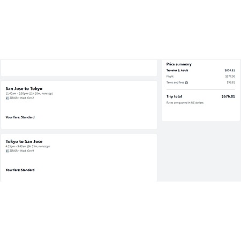Screen dimensions: 241x241
Task: Click Your fare: Standard on the outbound flight
Action: click(x=20, y=117)
